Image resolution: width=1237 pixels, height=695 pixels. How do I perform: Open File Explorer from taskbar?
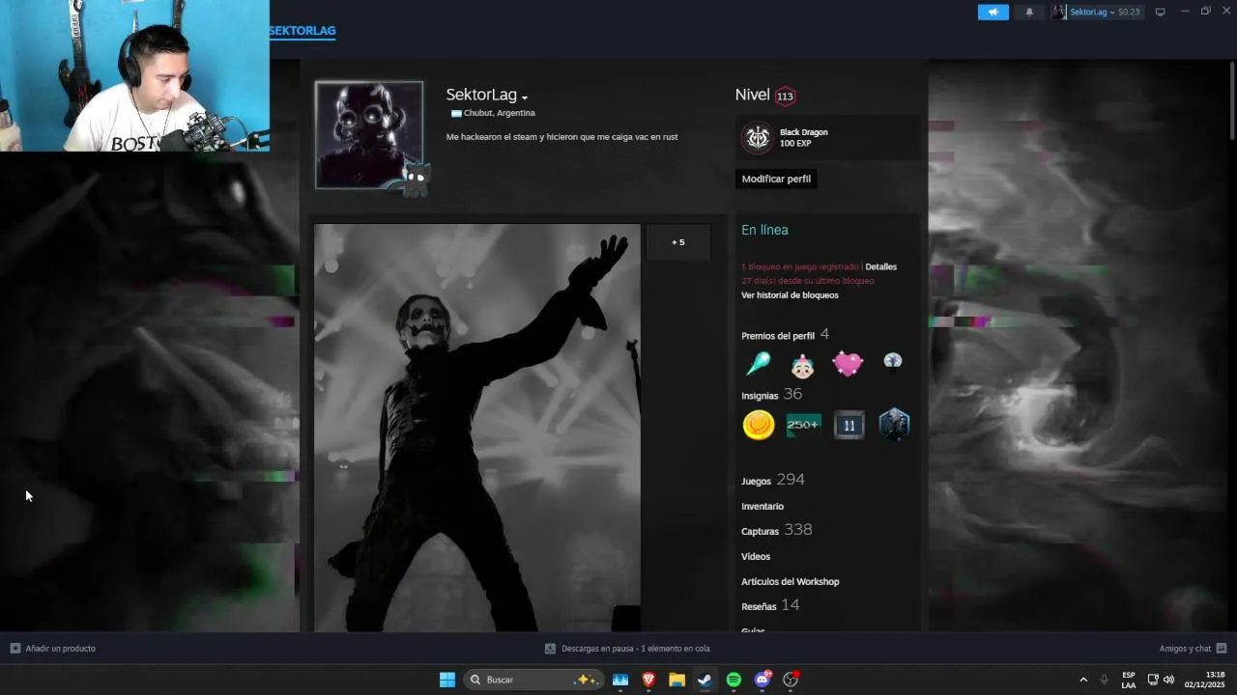tap(676, 680)
